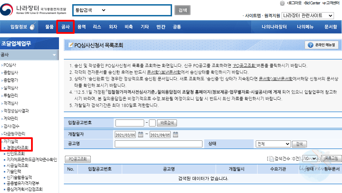Screen dimensions: 342x193
Task: Open 신인도조회 submenu item
Action: tap(16, 154)
